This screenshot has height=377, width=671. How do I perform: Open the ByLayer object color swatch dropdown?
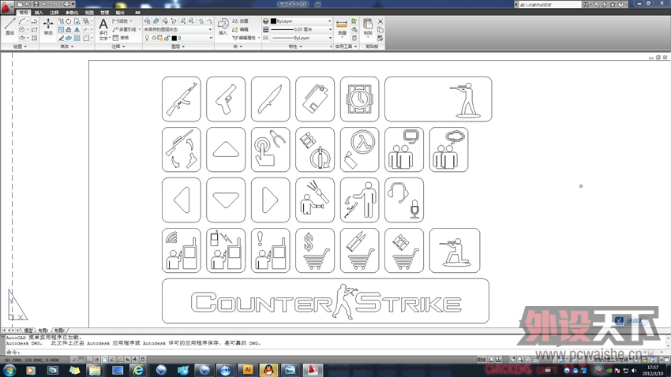302,21
